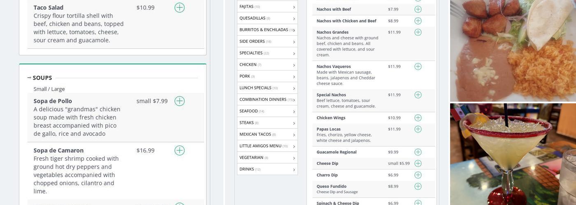Go to Combination Dinners category
The height and width of the screenshot is (205, 576).
[263, 99]
